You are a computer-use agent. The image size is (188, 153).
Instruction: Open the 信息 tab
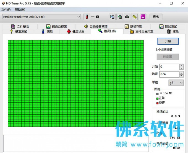[x=47, y=32]
